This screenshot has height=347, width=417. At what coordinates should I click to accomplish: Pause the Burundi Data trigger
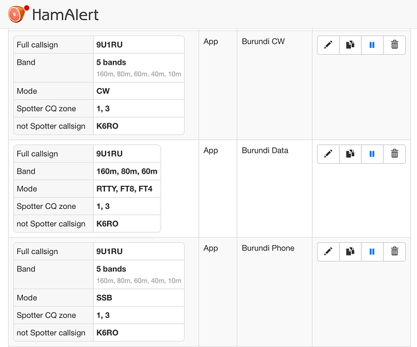tap(372, 154)
